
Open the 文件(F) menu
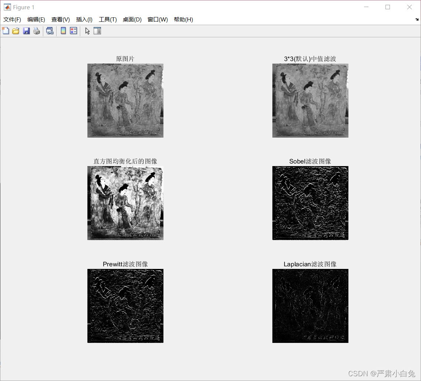12,20
